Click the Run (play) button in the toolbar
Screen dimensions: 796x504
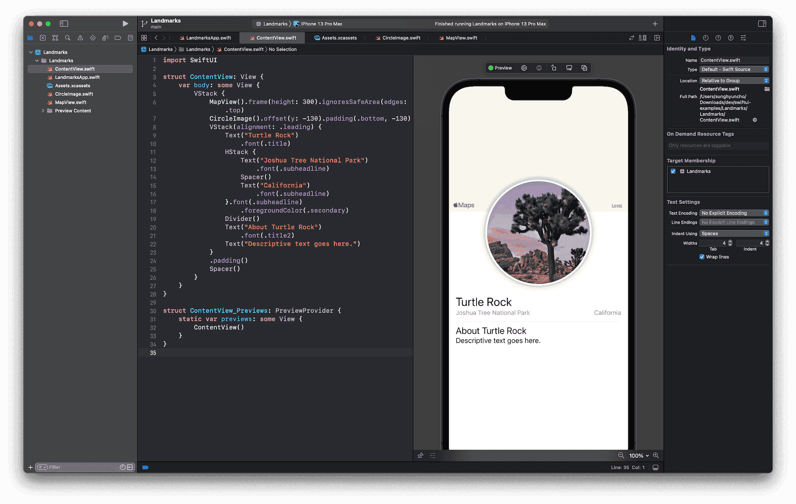click(125, 24)
